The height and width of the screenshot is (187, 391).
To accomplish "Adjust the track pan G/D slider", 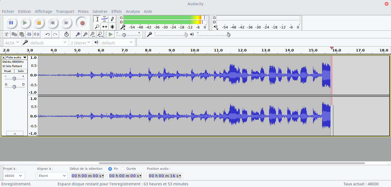I will point(14,87).
